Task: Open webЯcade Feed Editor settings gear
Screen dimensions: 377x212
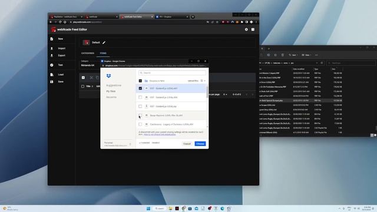Action: click(246, 29)
